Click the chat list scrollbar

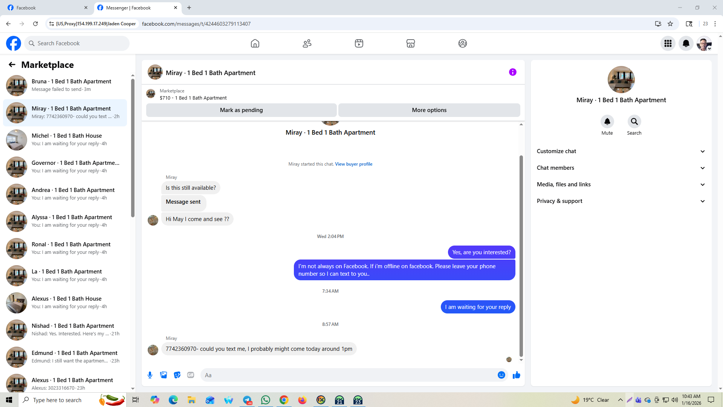133,148
